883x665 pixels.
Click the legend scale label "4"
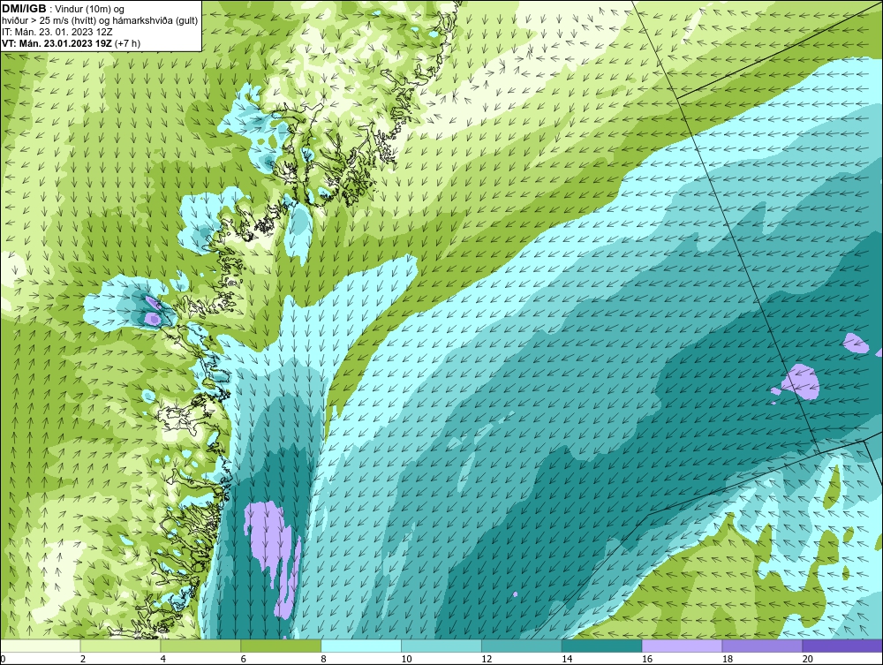[x=162, y=659]
